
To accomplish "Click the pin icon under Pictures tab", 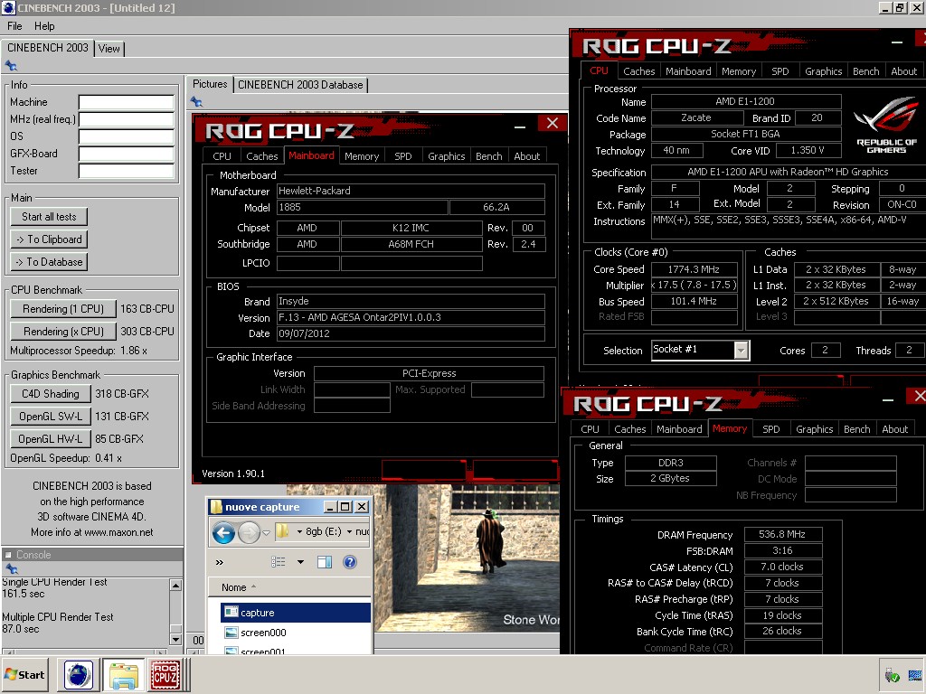I will (196, 101).
